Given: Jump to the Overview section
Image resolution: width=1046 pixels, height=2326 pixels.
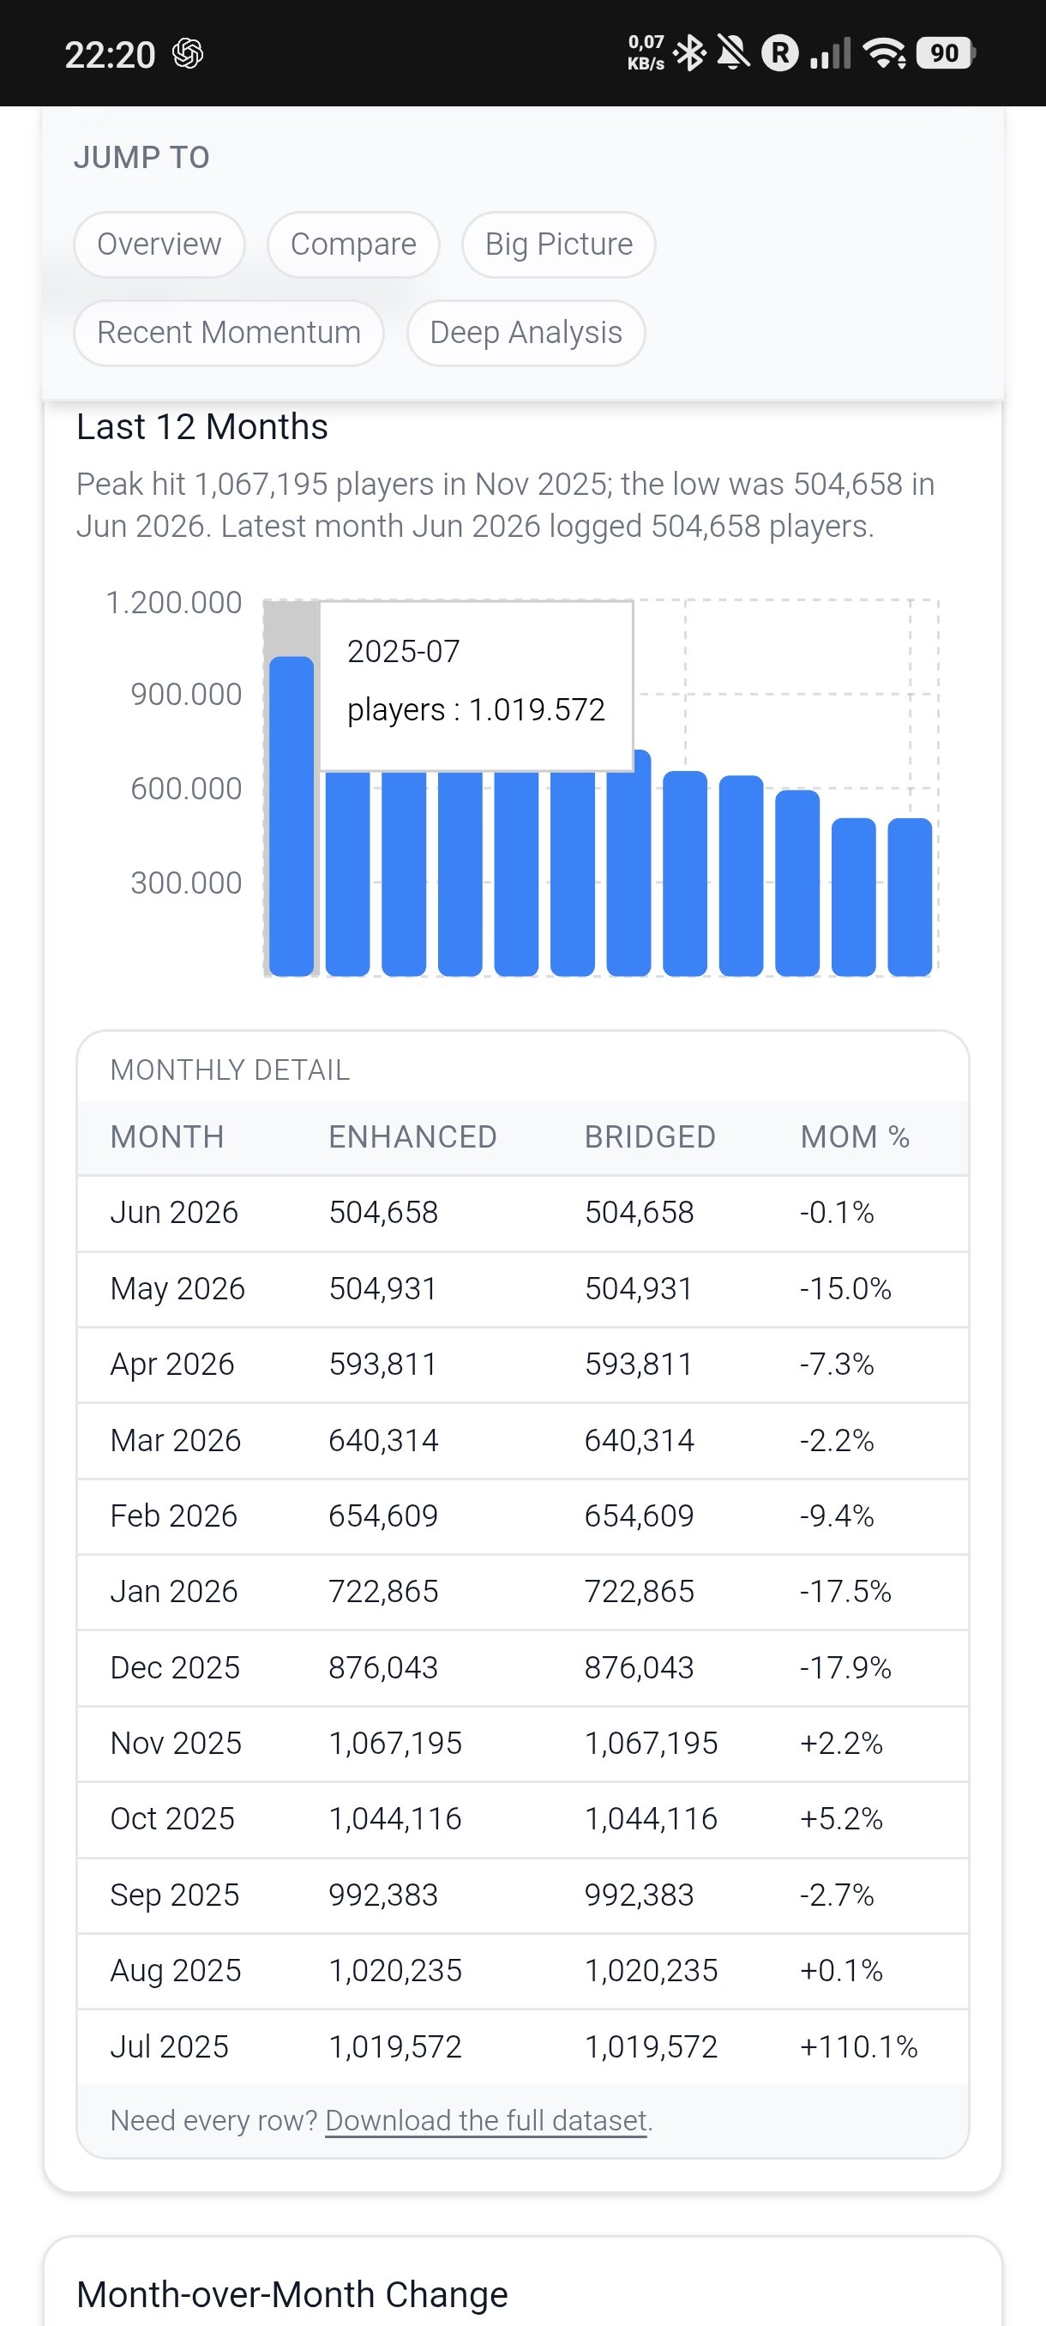Looking at the screenshot, I should coord(159,244).
